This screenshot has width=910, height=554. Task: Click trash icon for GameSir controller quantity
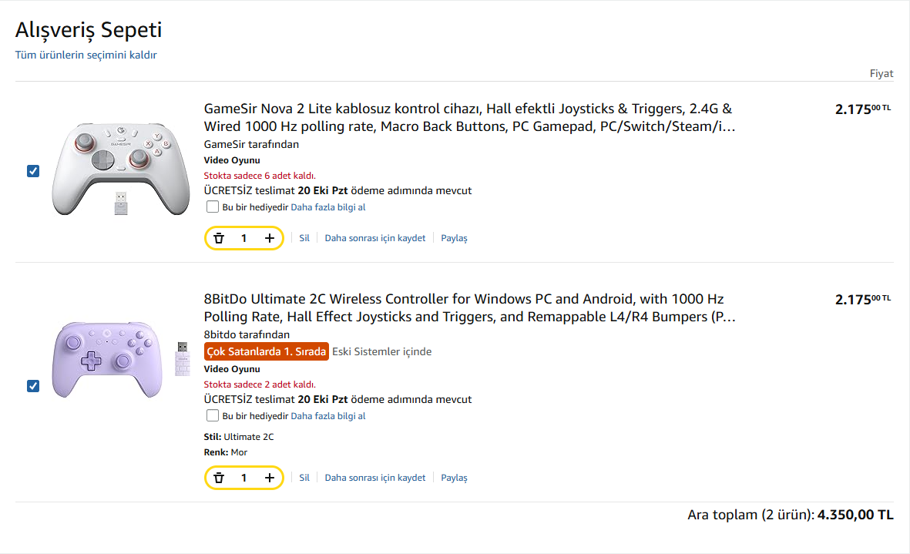click(219, 238)
